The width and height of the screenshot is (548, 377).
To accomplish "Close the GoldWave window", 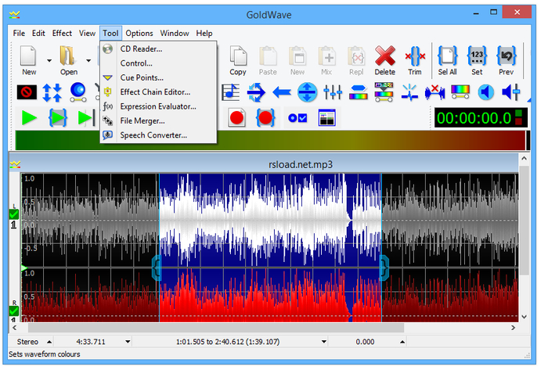I will (517, 13).
